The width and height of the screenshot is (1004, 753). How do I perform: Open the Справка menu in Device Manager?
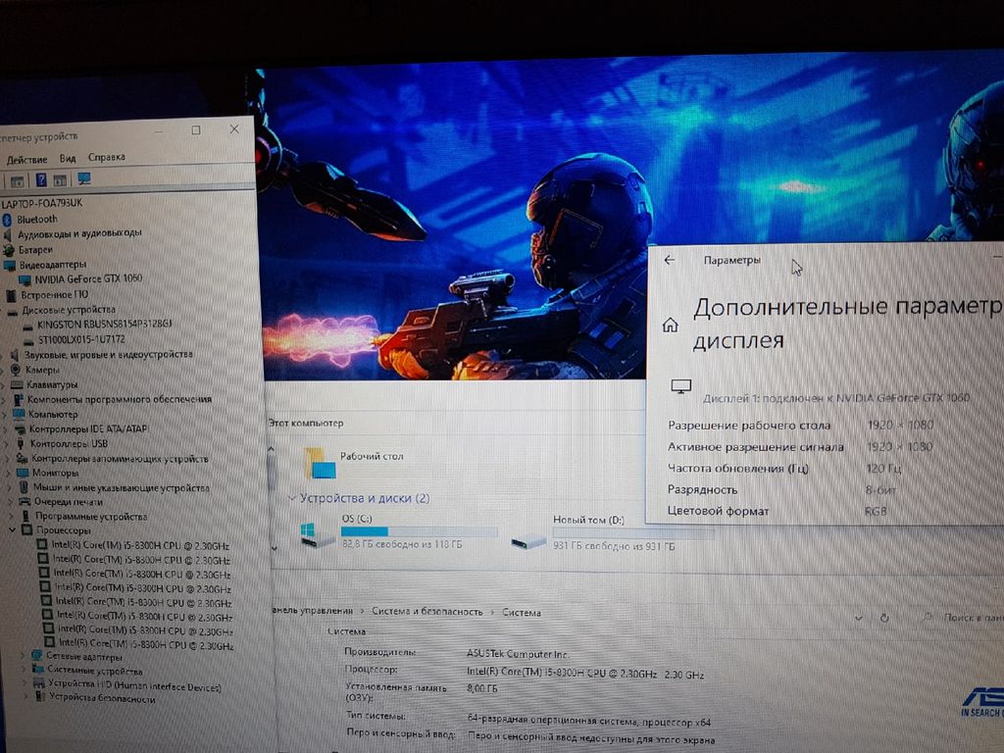[106, 157]
